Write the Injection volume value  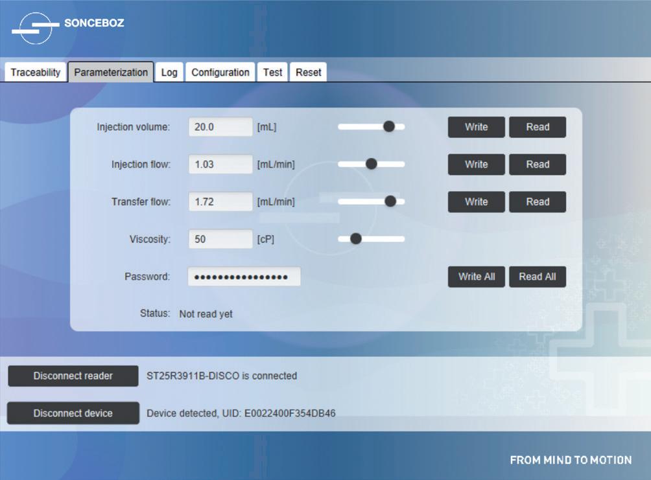(x=476, y=127)
